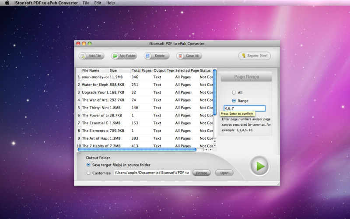Open the File menu

[86, 3]
